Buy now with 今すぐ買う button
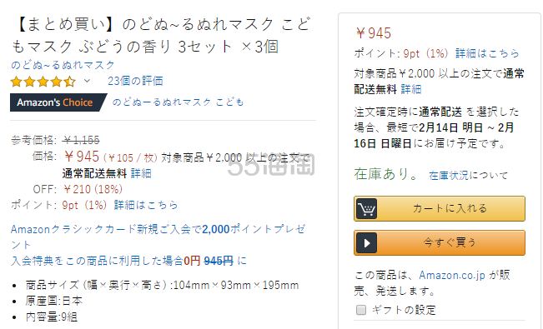Screen dimensions: 543x329 tap(440, 243)
